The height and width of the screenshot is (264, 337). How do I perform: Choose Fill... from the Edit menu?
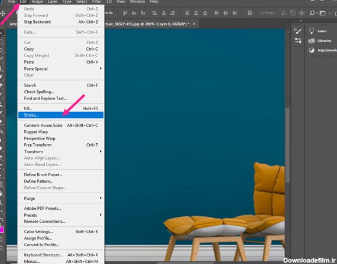pyautogui.click(x=61, y=108)
